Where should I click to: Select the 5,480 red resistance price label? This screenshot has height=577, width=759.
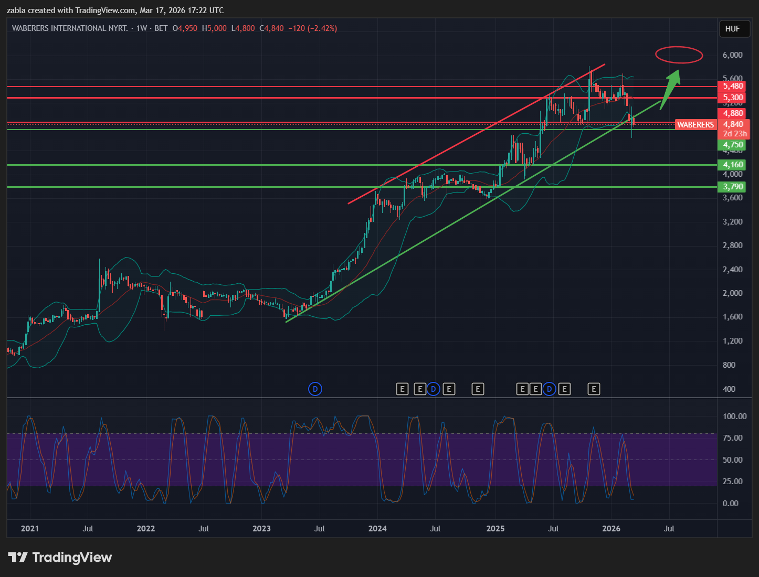733,86
